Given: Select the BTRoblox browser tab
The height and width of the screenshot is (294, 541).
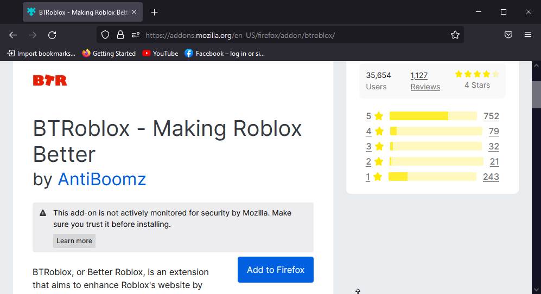Looking at the screenshot, I should pos(83,12).
